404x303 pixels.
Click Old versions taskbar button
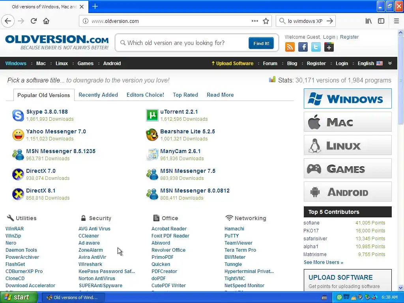point(73,297)
